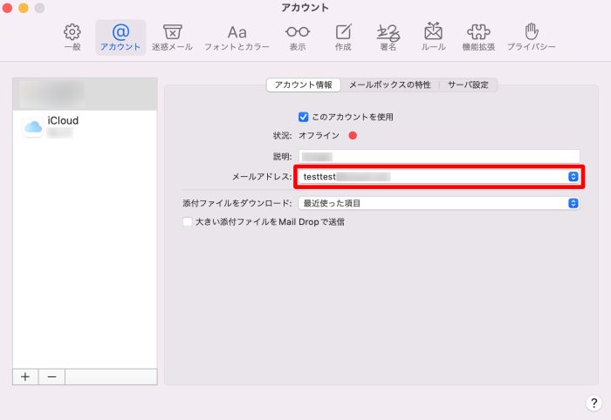611x420 pixels.
Task: Enable 大きい添付ファイルをMail Dropで送信 checkbox
Action: click(187, 222)
